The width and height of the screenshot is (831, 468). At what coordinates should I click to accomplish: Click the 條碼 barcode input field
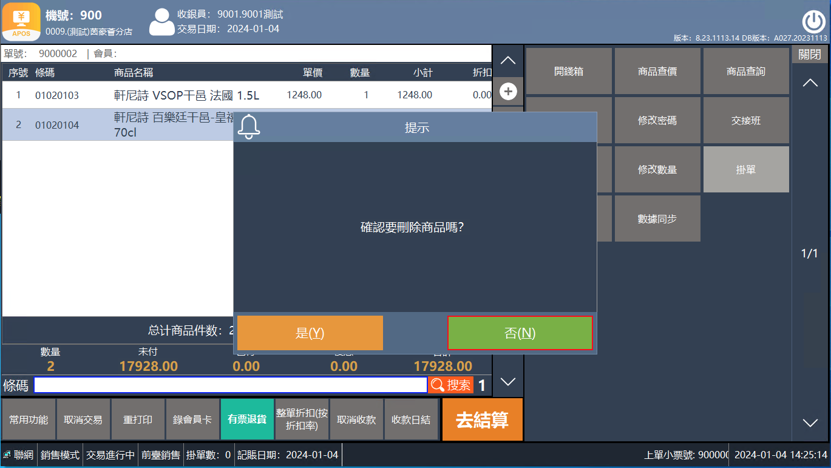(x=231, y=385)
